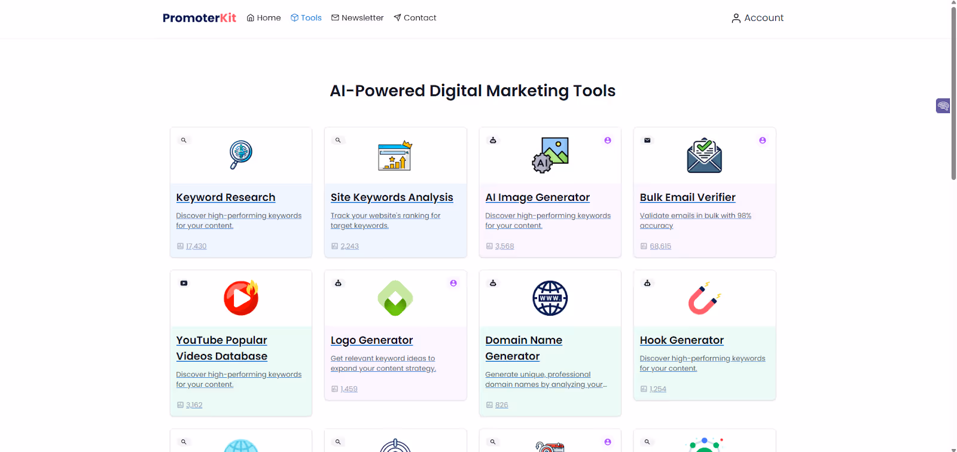The height and width of the screenshot is (452, 957).
Task: Click the Site Keywords Analysis chart icon
Action: point(395,155)
